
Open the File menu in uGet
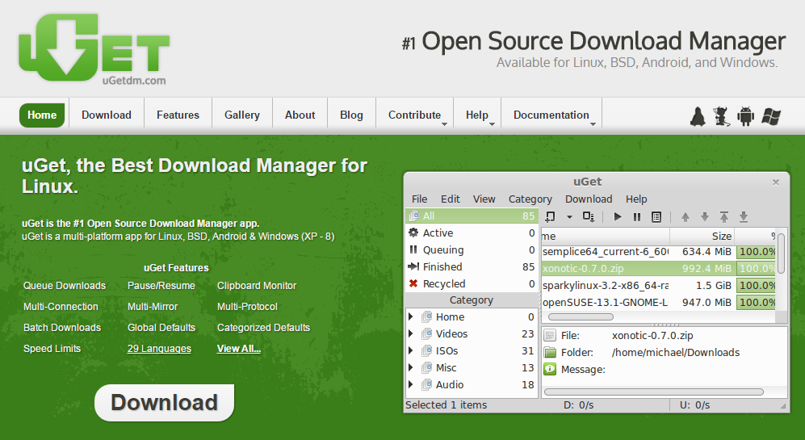(x=419, y=199)
